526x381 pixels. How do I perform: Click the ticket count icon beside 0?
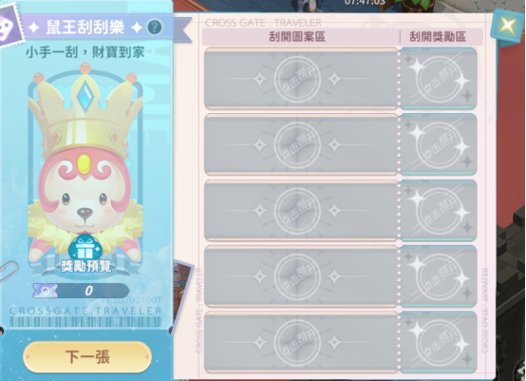[x=46, y=291]
